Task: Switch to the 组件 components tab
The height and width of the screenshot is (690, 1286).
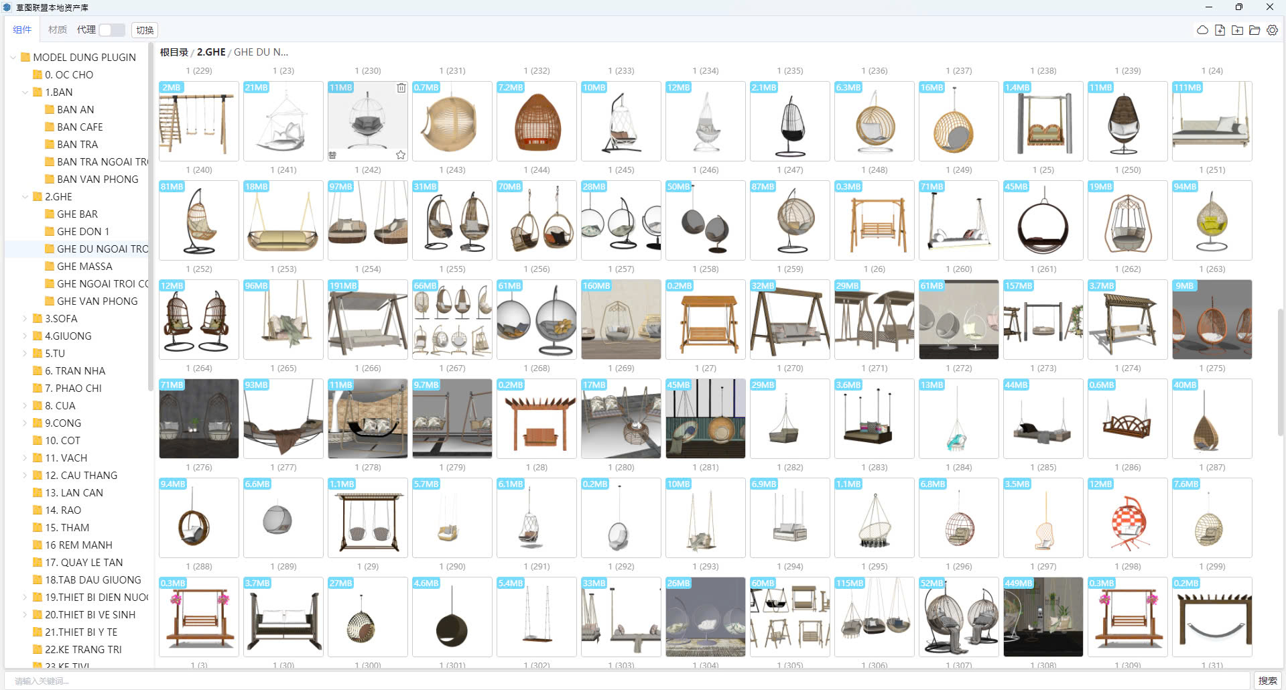Action: coord(22,29)
